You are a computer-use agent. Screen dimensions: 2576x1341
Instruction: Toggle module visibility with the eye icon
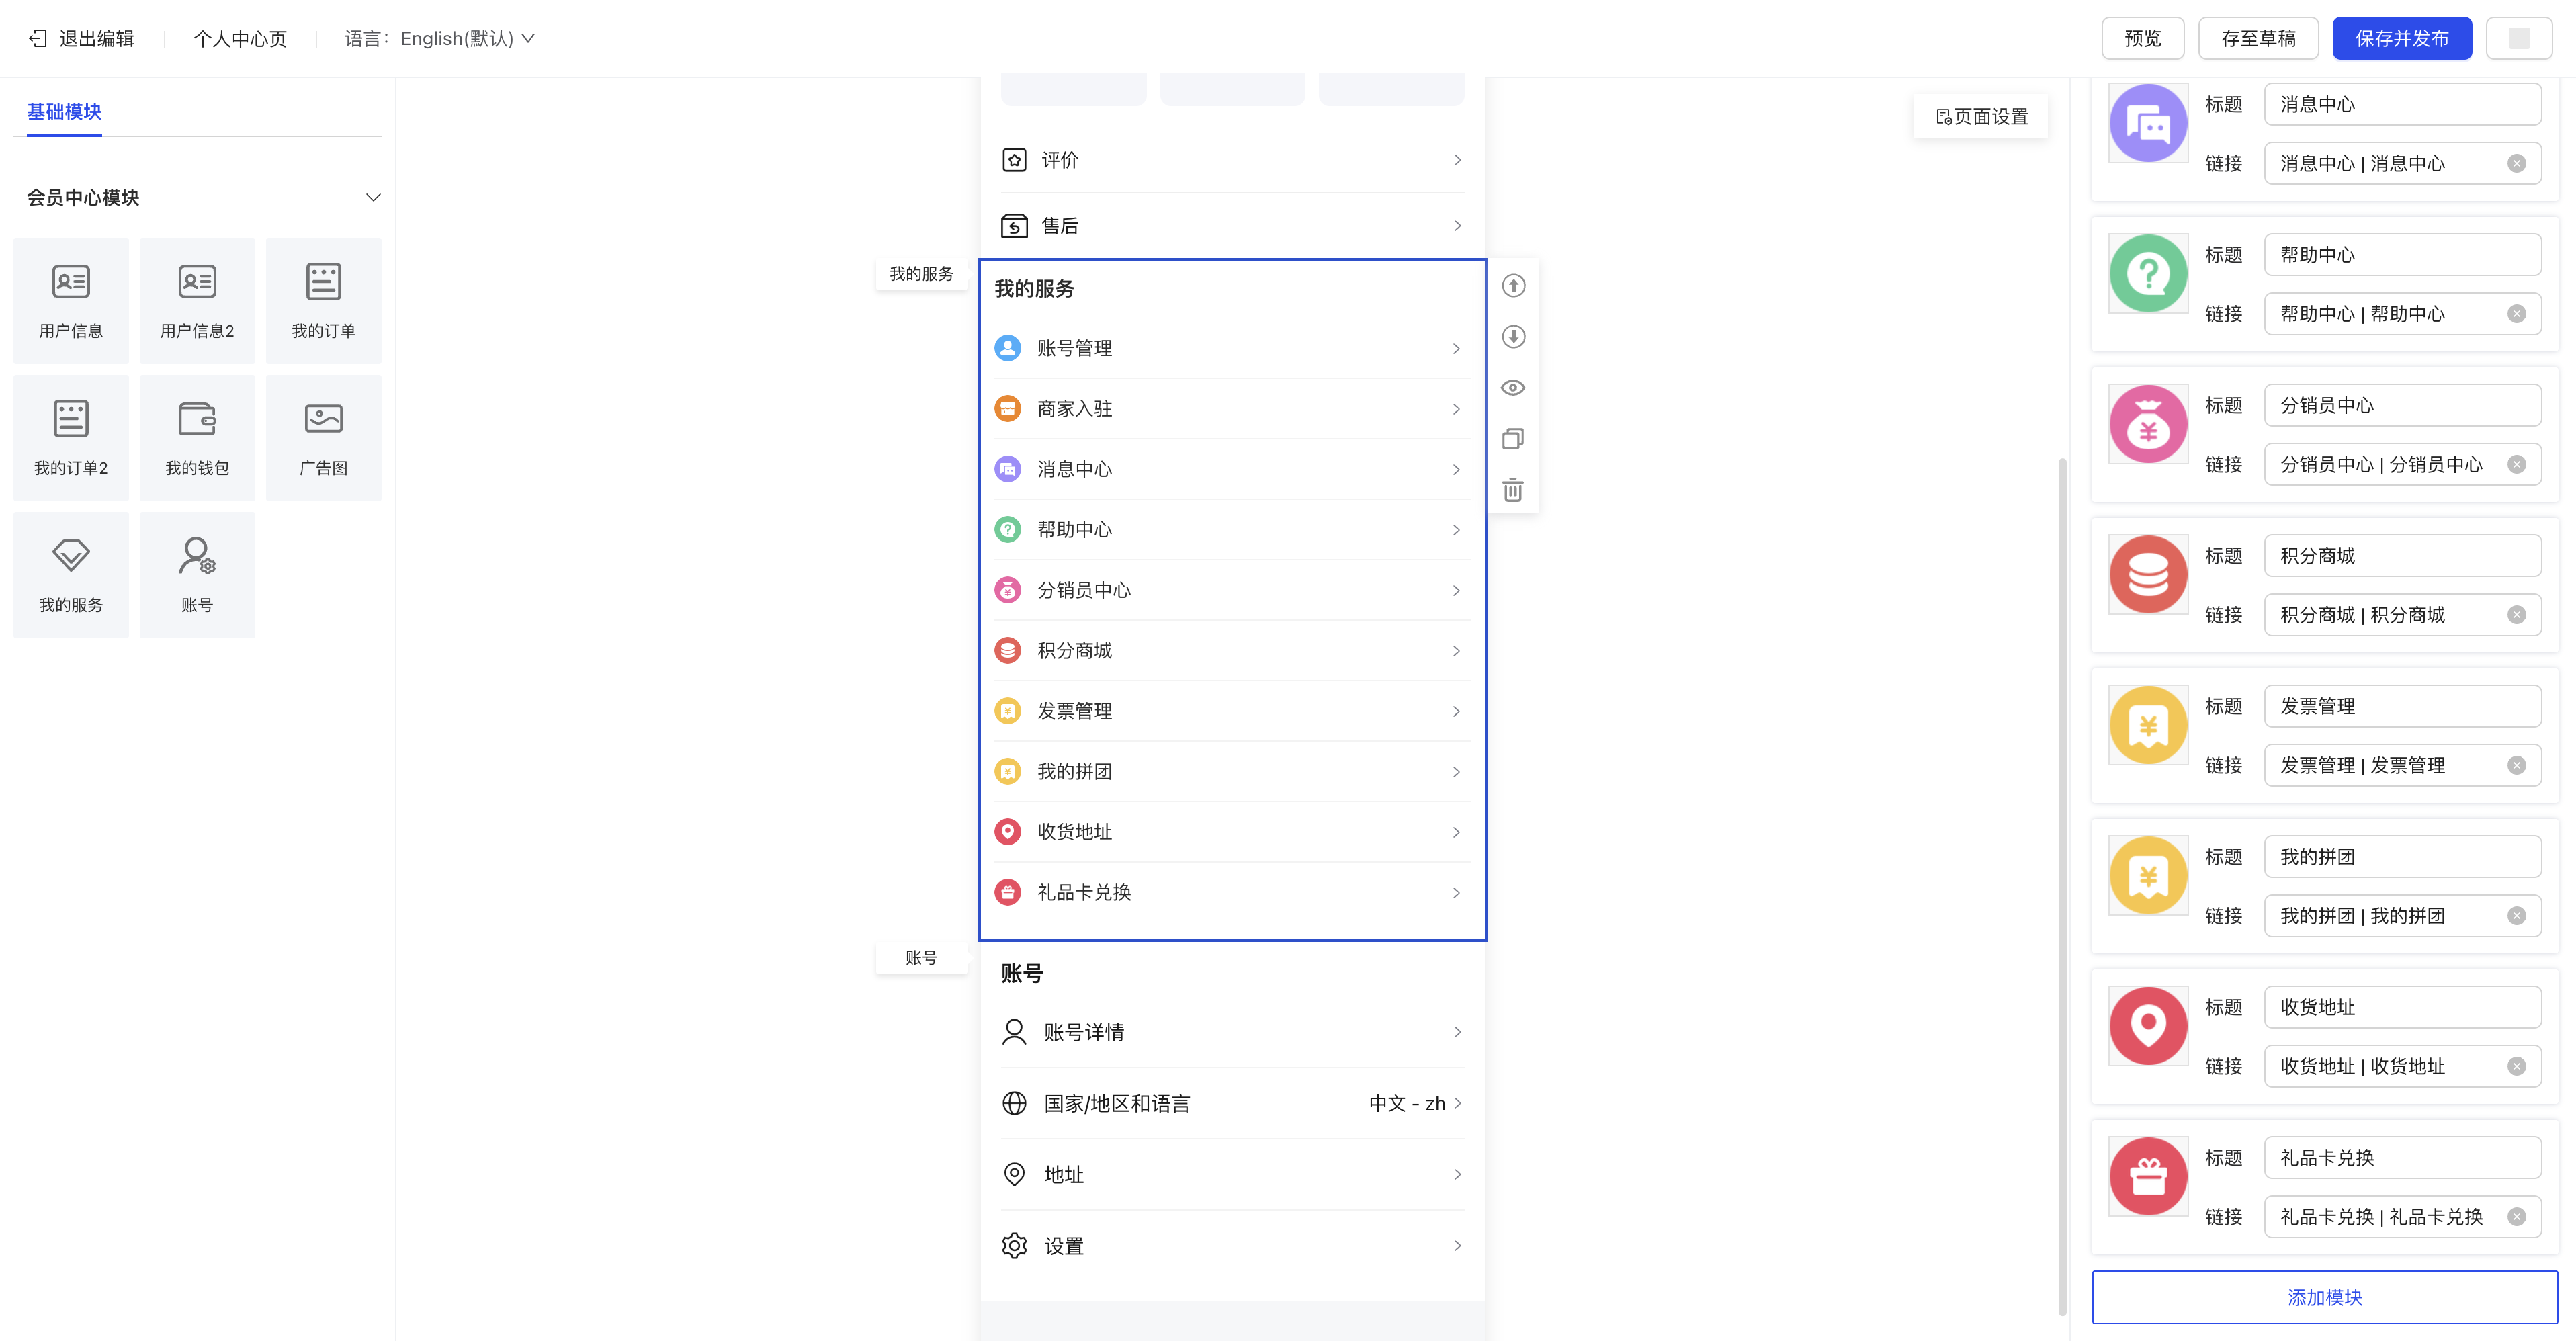pos(1513,388)
